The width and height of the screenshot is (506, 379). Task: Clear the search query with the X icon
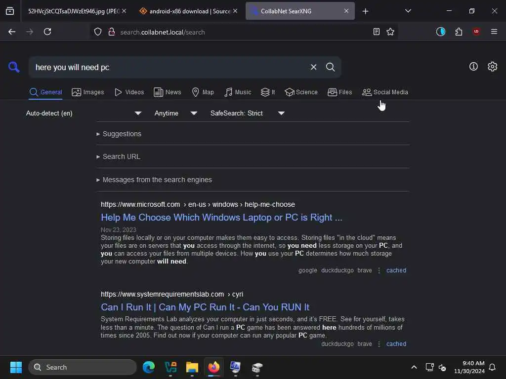point(313,67)
